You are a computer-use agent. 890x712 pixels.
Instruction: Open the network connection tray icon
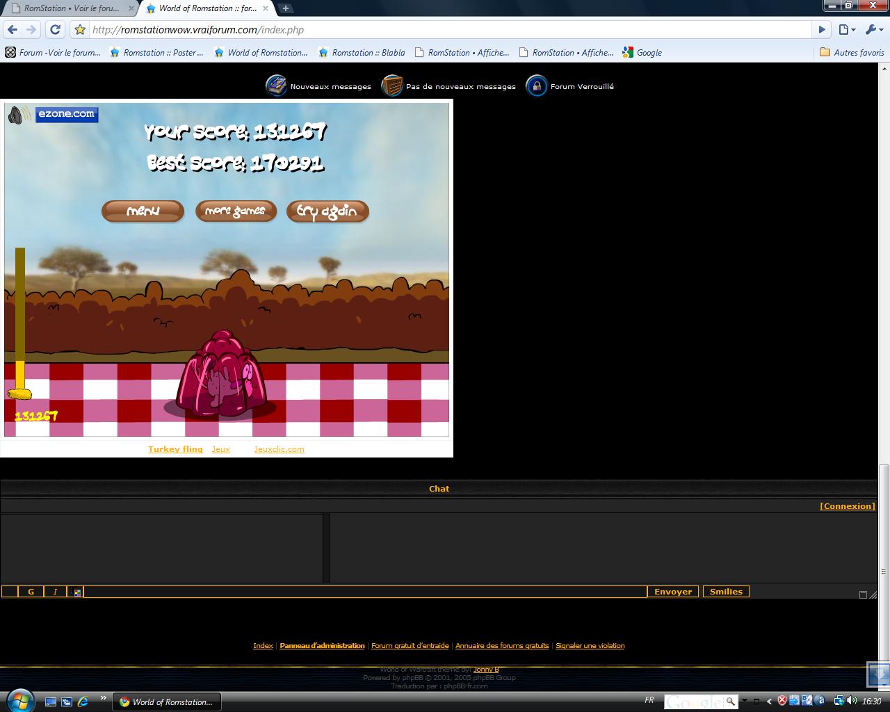pyautogui.click(x=839, y=701)
